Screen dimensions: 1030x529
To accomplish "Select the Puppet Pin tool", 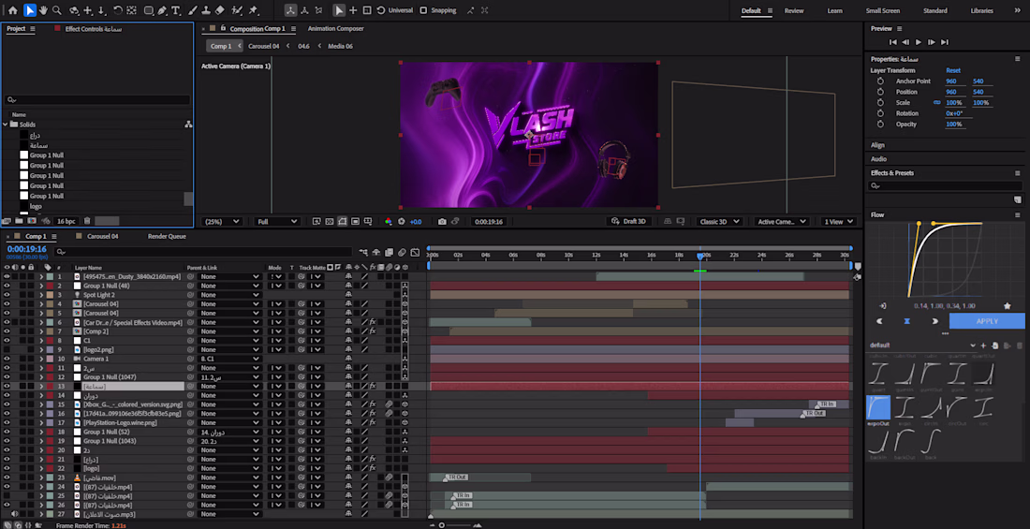I will tap(254, 10).
